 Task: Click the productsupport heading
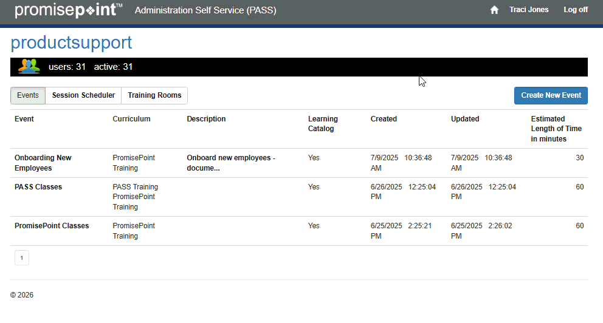point(71,42)
